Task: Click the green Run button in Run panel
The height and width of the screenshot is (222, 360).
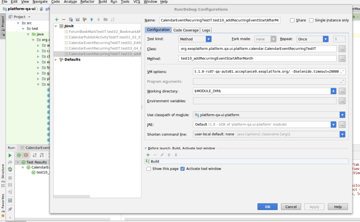Action: 10,155
